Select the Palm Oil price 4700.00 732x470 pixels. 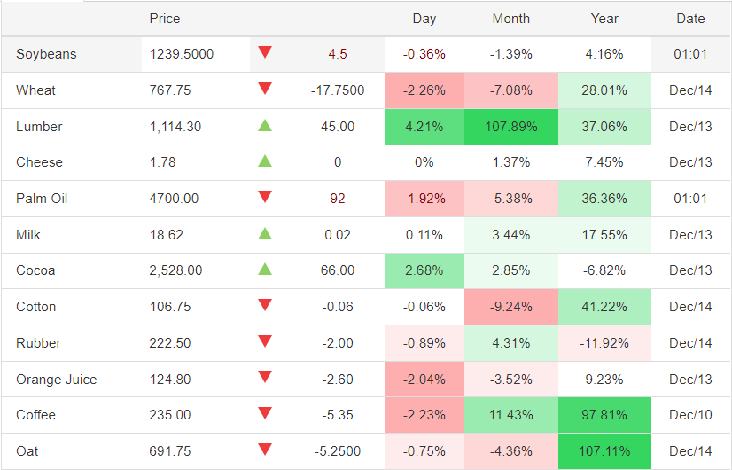click(x=174, y=199)
